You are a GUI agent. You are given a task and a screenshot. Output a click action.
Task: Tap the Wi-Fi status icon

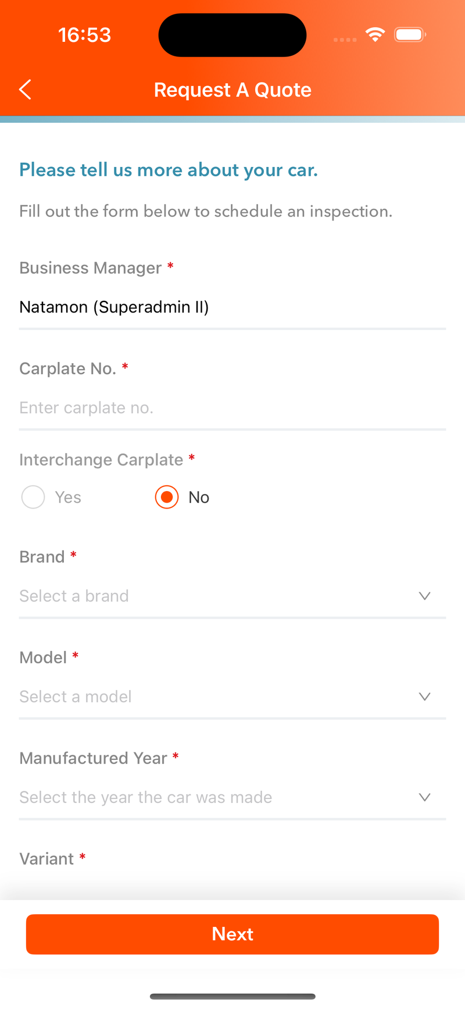375,35
